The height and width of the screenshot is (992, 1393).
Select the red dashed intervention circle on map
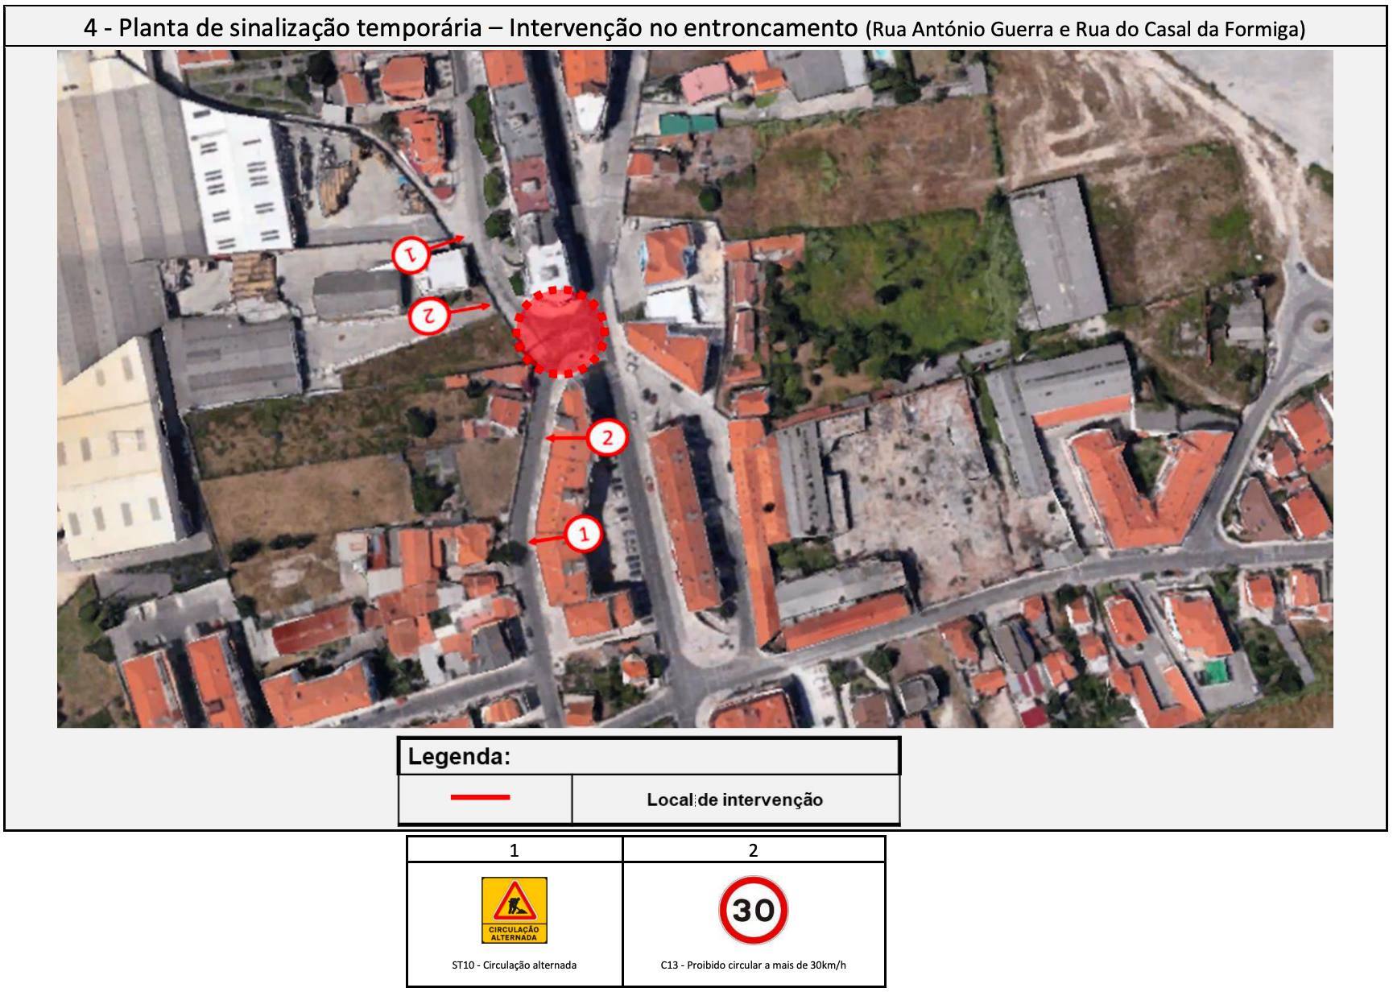(560, 331)
